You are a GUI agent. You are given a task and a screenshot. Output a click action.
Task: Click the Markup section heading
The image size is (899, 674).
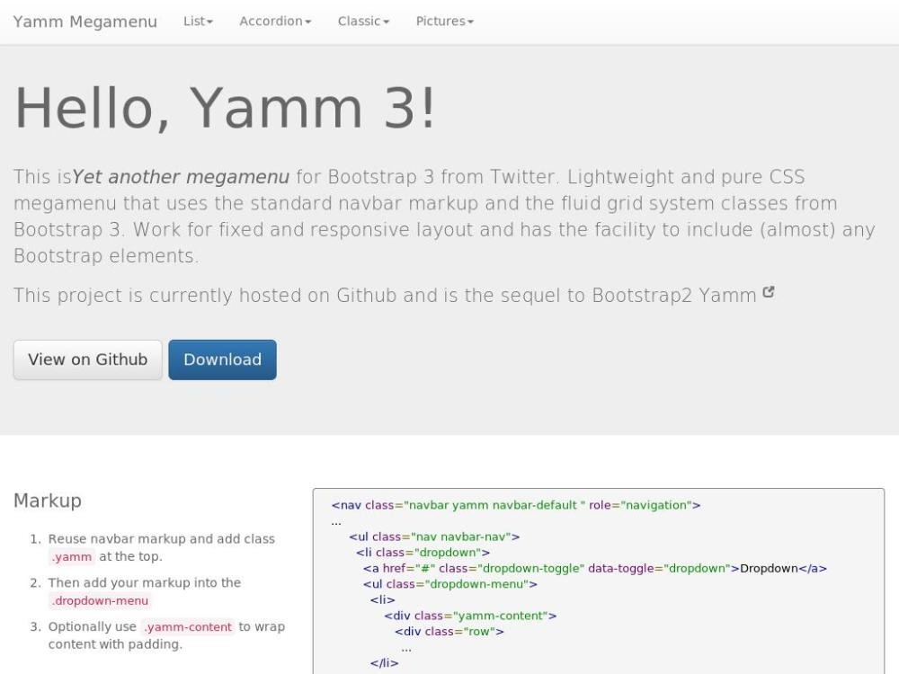[48, 501]
